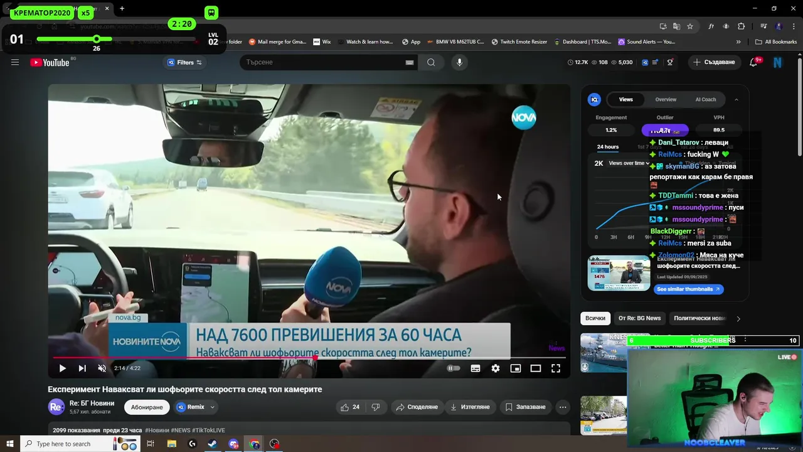Viewport: 803px width, 452px height.
Task: Unmute the video player
Action: pyautogui.click(x=102, y=369)
